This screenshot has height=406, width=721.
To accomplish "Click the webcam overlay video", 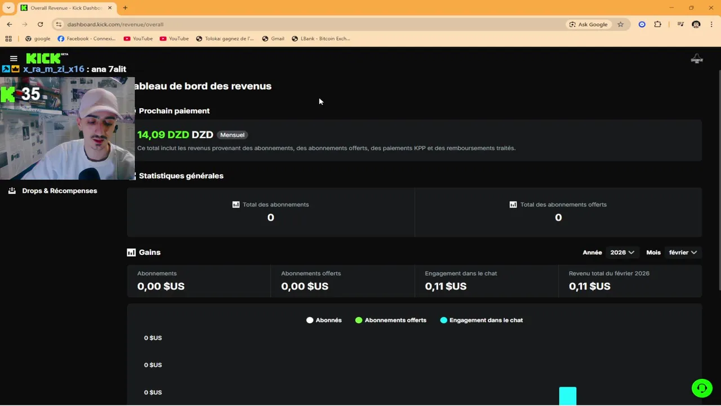I will 67,128.
